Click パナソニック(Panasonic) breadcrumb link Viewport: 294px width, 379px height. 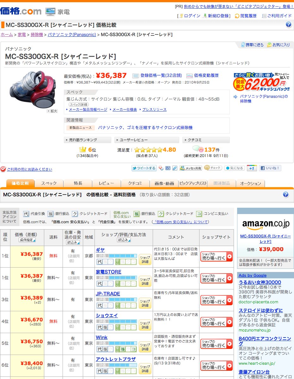pyautogui.click(x=72, y=35)
